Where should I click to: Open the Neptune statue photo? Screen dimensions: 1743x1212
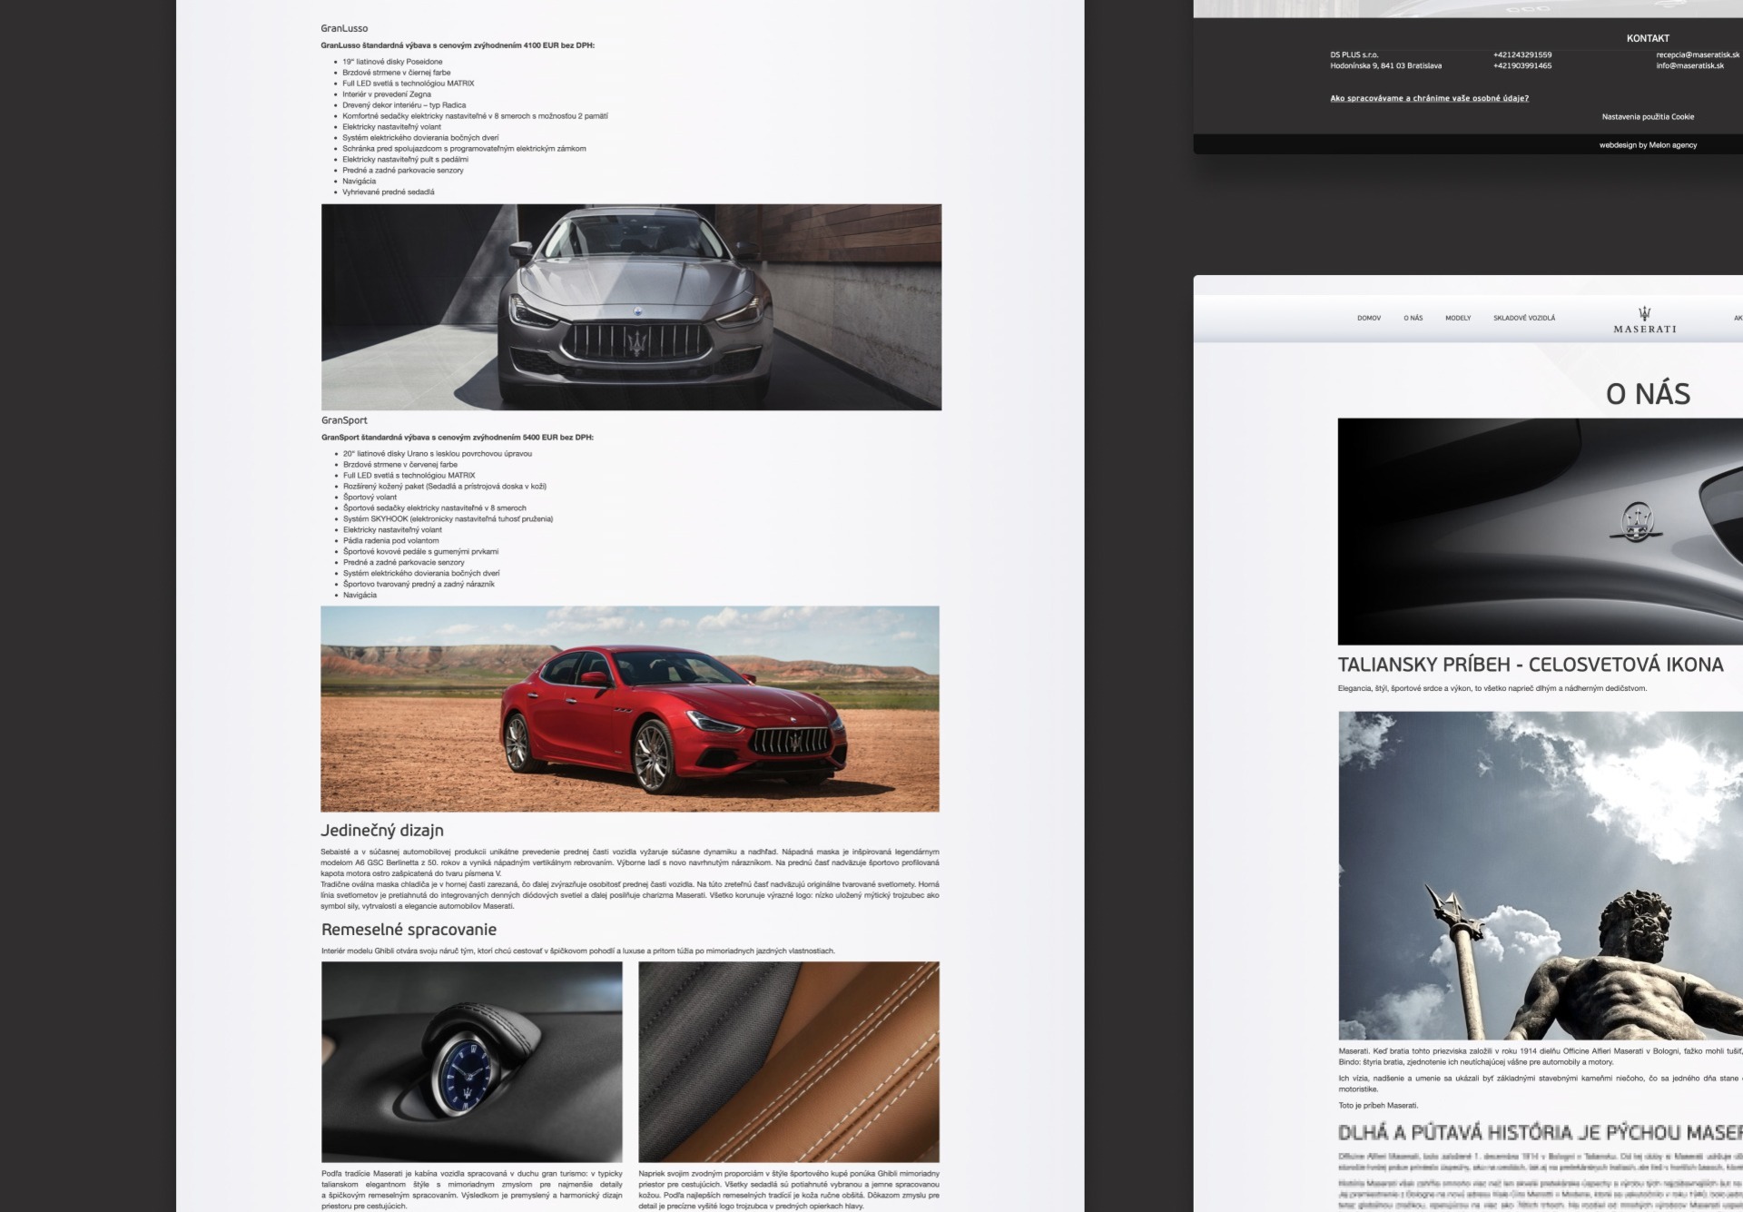[x=1540, y=875]
